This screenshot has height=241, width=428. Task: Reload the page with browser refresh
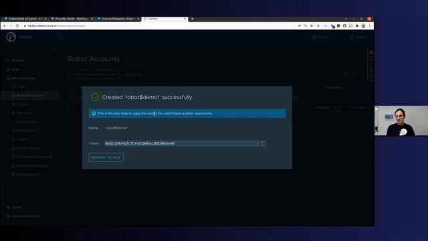pyautogui.click(x=17, y=25)
